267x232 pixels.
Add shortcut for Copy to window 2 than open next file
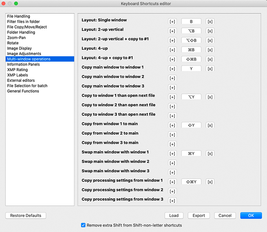pyautogui.click(x=172, y=106)
